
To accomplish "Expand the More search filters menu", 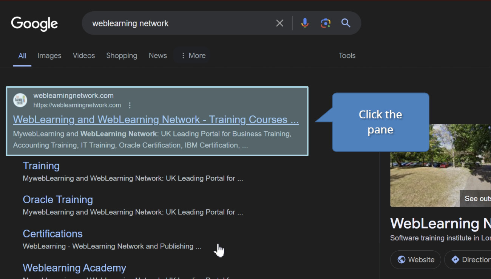I will click(x=193, y=56).
